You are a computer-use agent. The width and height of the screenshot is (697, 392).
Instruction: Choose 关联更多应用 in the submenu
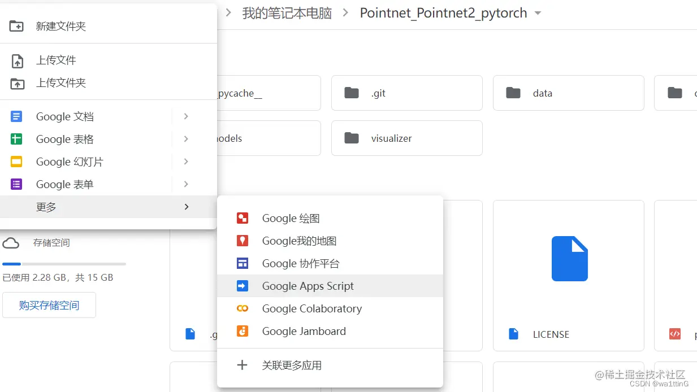(330, 365)
